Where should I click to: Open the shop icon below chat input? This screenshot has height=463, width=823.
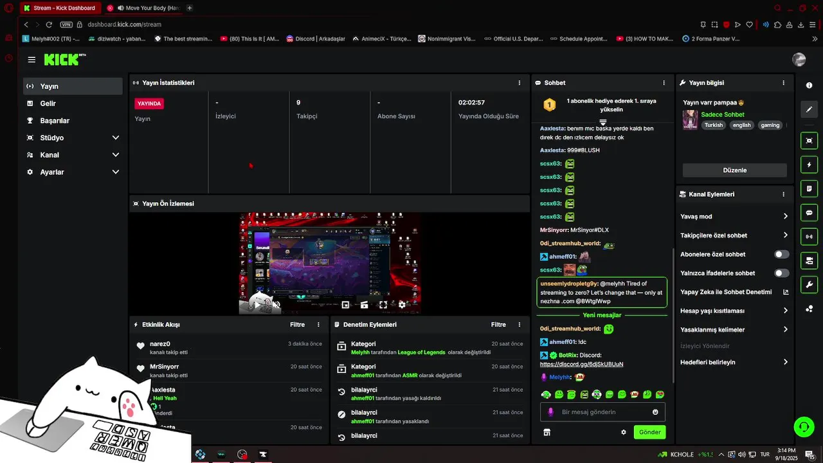click(547, 432)
